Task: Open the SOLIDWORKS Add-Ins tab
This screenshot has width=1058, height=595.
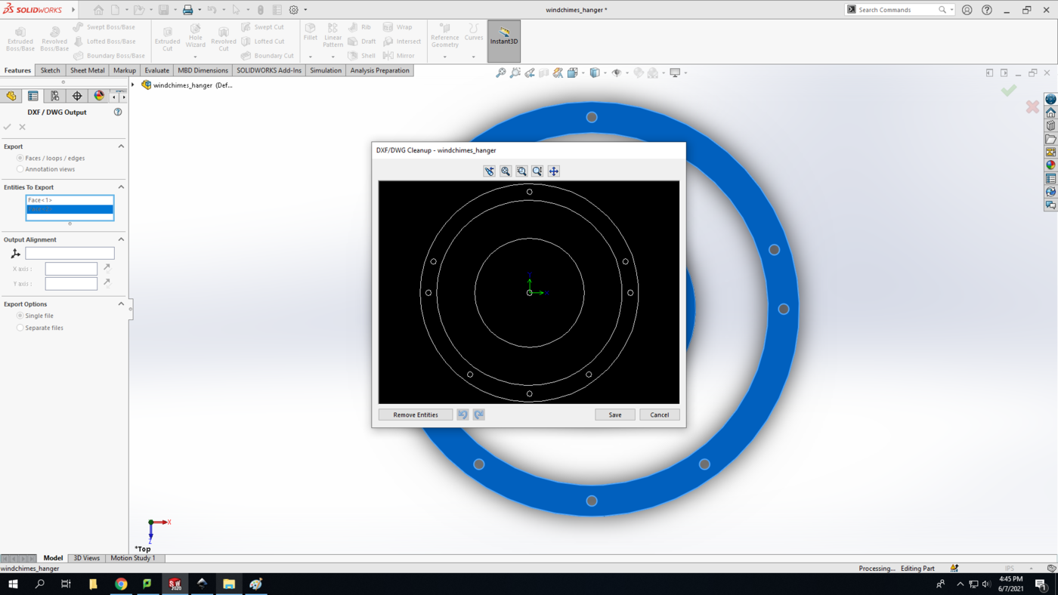Action: pos(269,70)
